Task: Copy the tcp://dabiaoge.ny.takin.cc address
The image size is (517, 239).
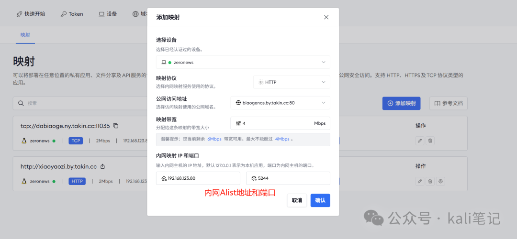Action: (116, 126)
